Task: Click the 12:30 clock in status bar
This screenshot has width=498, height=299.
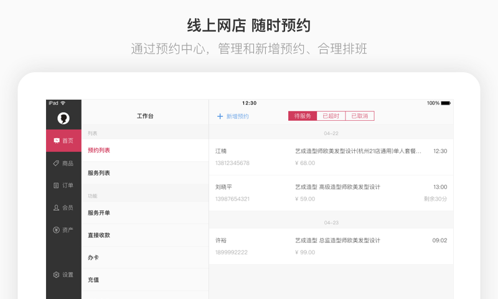Action: click(249, 103)
